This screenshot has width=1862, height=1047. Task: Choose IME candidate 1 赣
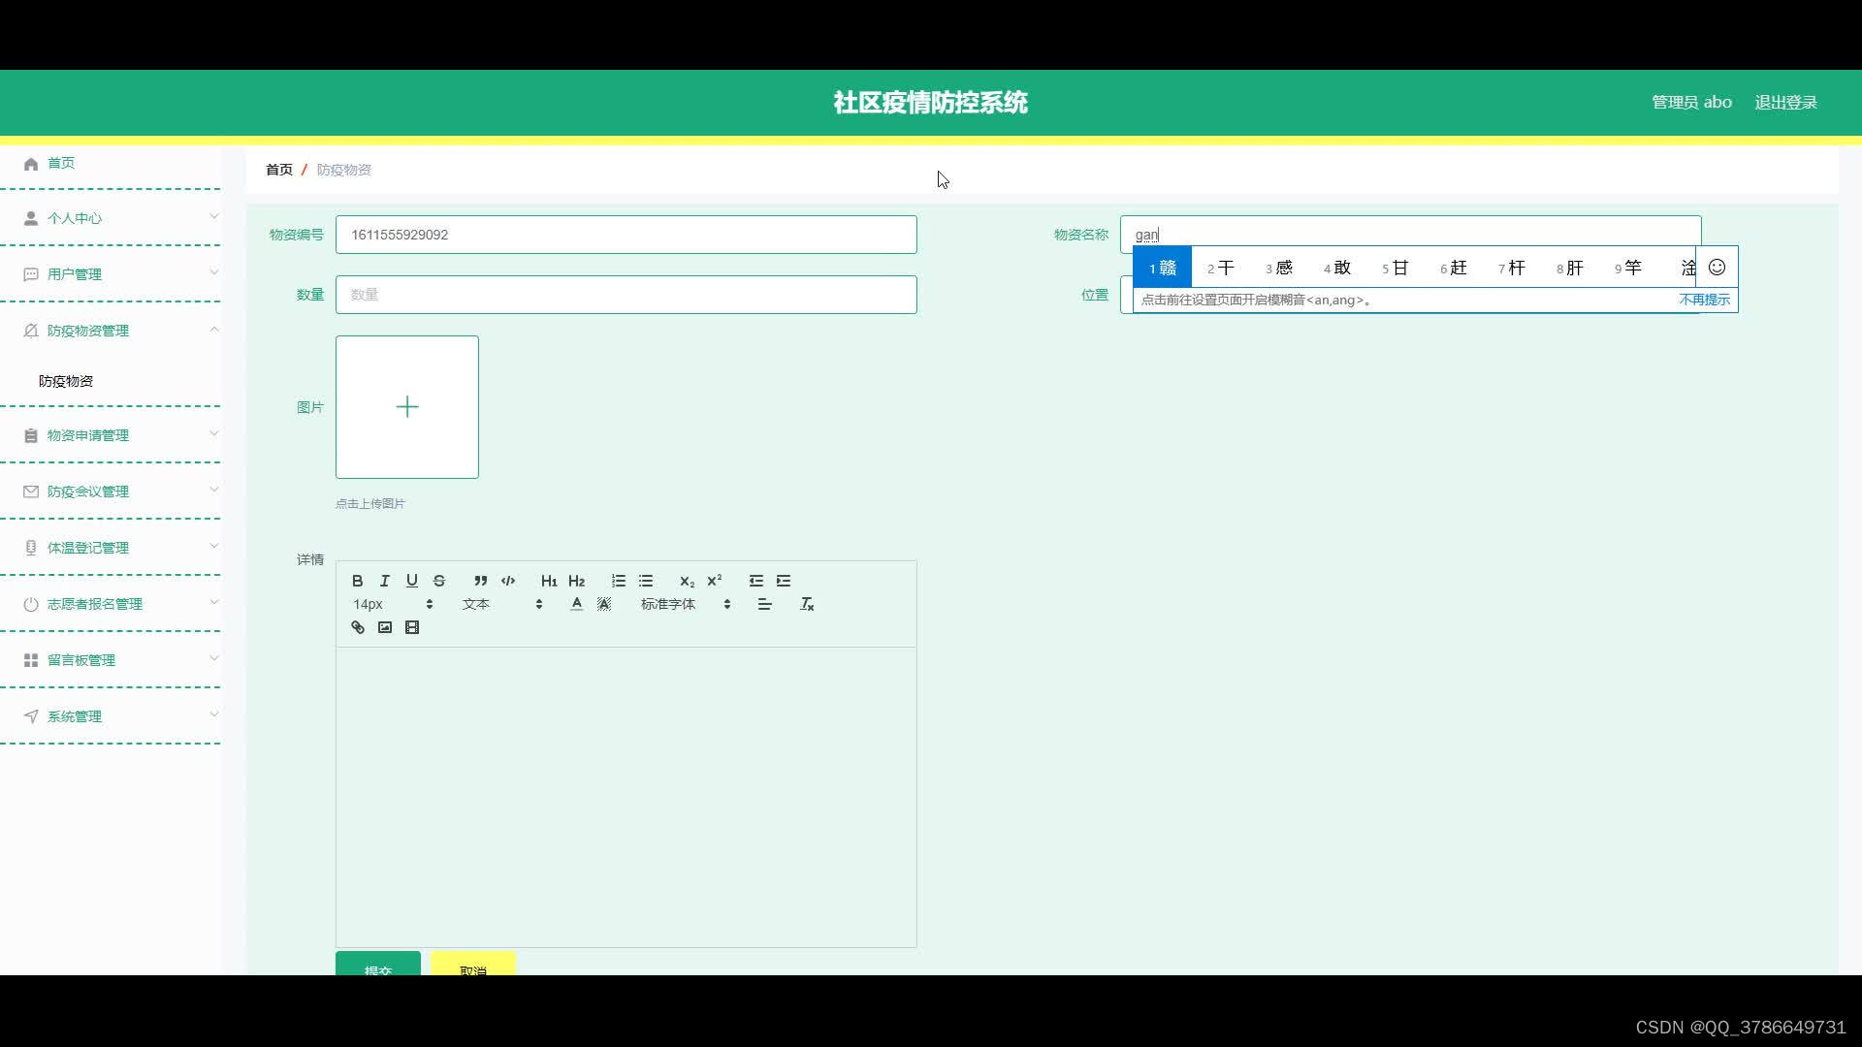point(1163,268)
